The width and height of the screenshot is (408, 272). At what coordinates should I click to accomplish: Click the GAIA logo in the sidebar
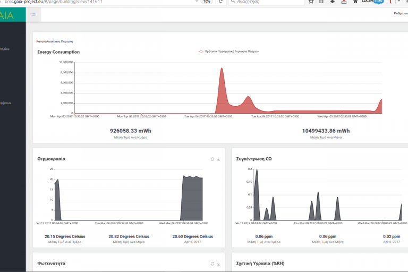click(7, 15)
